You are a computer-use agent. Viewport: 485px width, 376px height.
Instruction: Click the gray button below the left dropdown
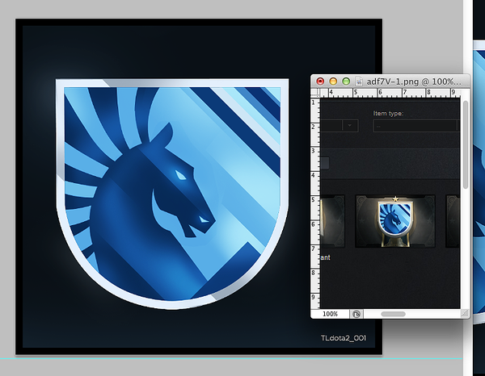(x=325, y=163)
